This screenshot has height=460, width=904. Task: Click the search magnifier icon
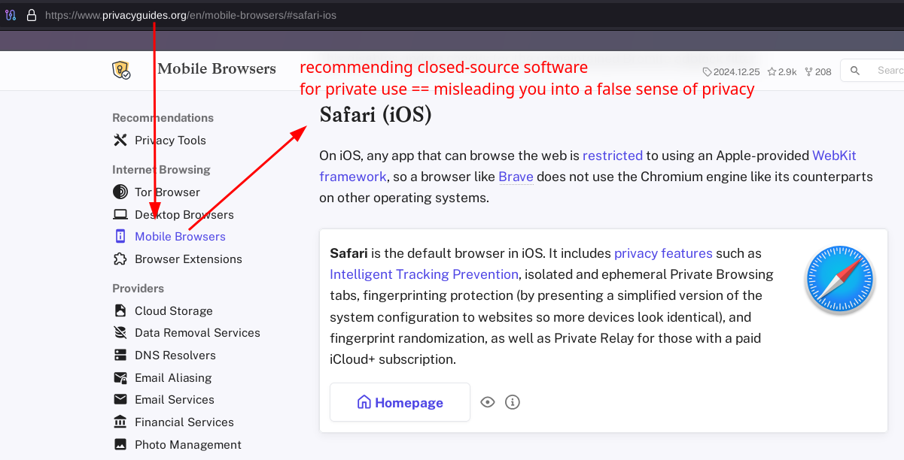point(854,71)
